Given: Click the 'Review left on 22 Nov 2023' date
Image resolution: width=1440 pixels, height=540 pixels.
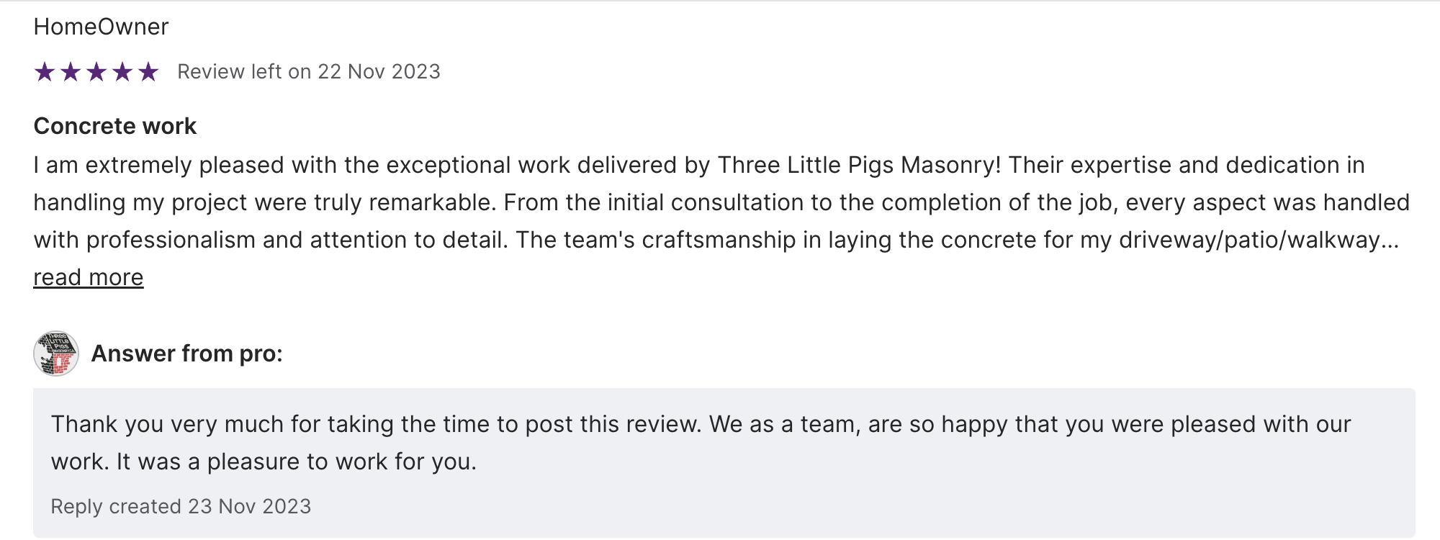Looking at the screenshot, I should (308, 72).
